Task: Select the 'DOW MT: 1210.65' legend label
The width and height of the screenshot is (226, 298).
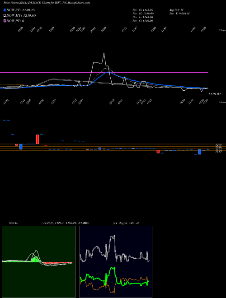Action: pos(21,15)
